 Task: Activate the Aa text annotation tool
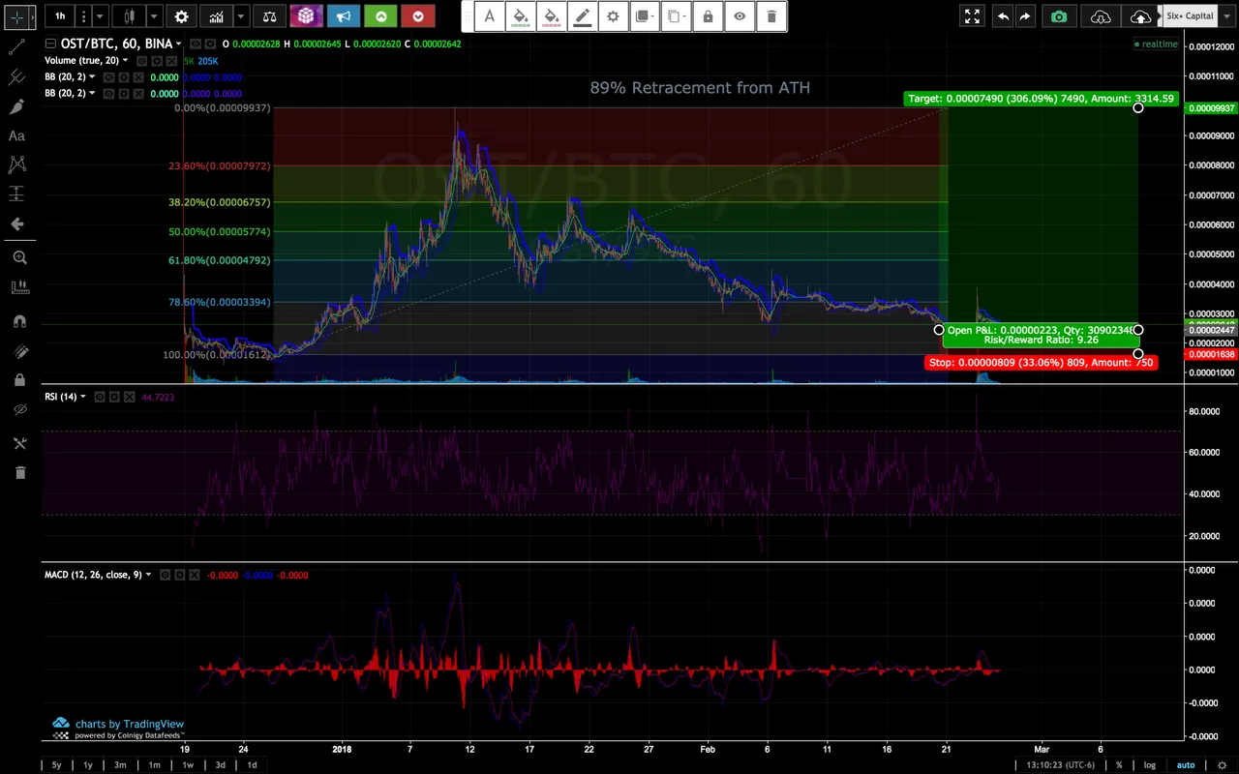tap(17, 136)
